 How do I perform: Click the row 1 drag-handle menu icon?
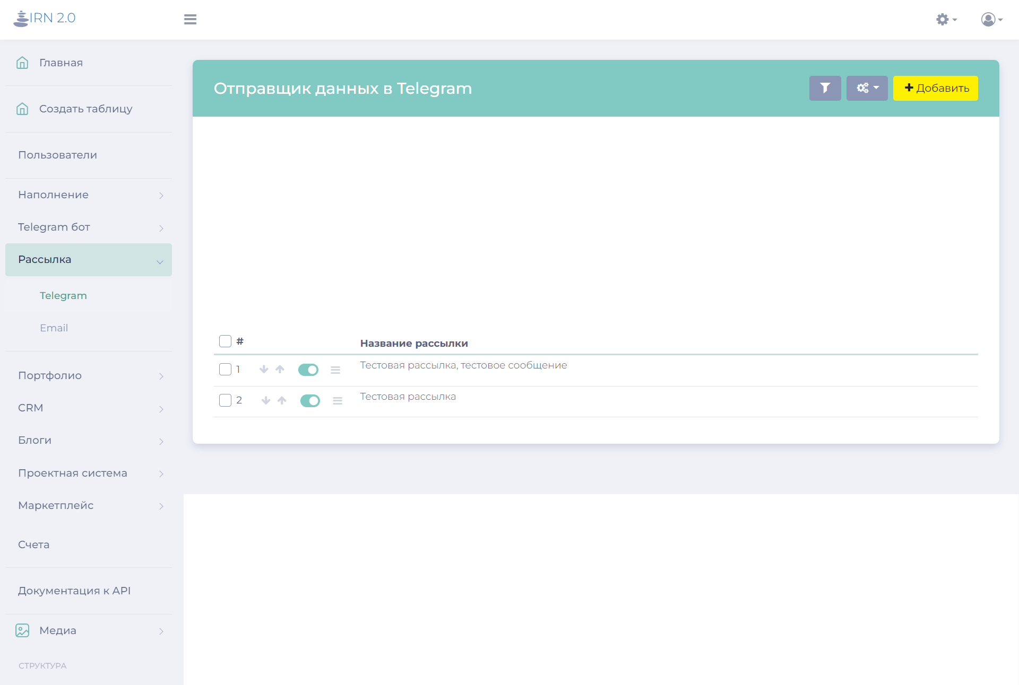pos(335,370)
